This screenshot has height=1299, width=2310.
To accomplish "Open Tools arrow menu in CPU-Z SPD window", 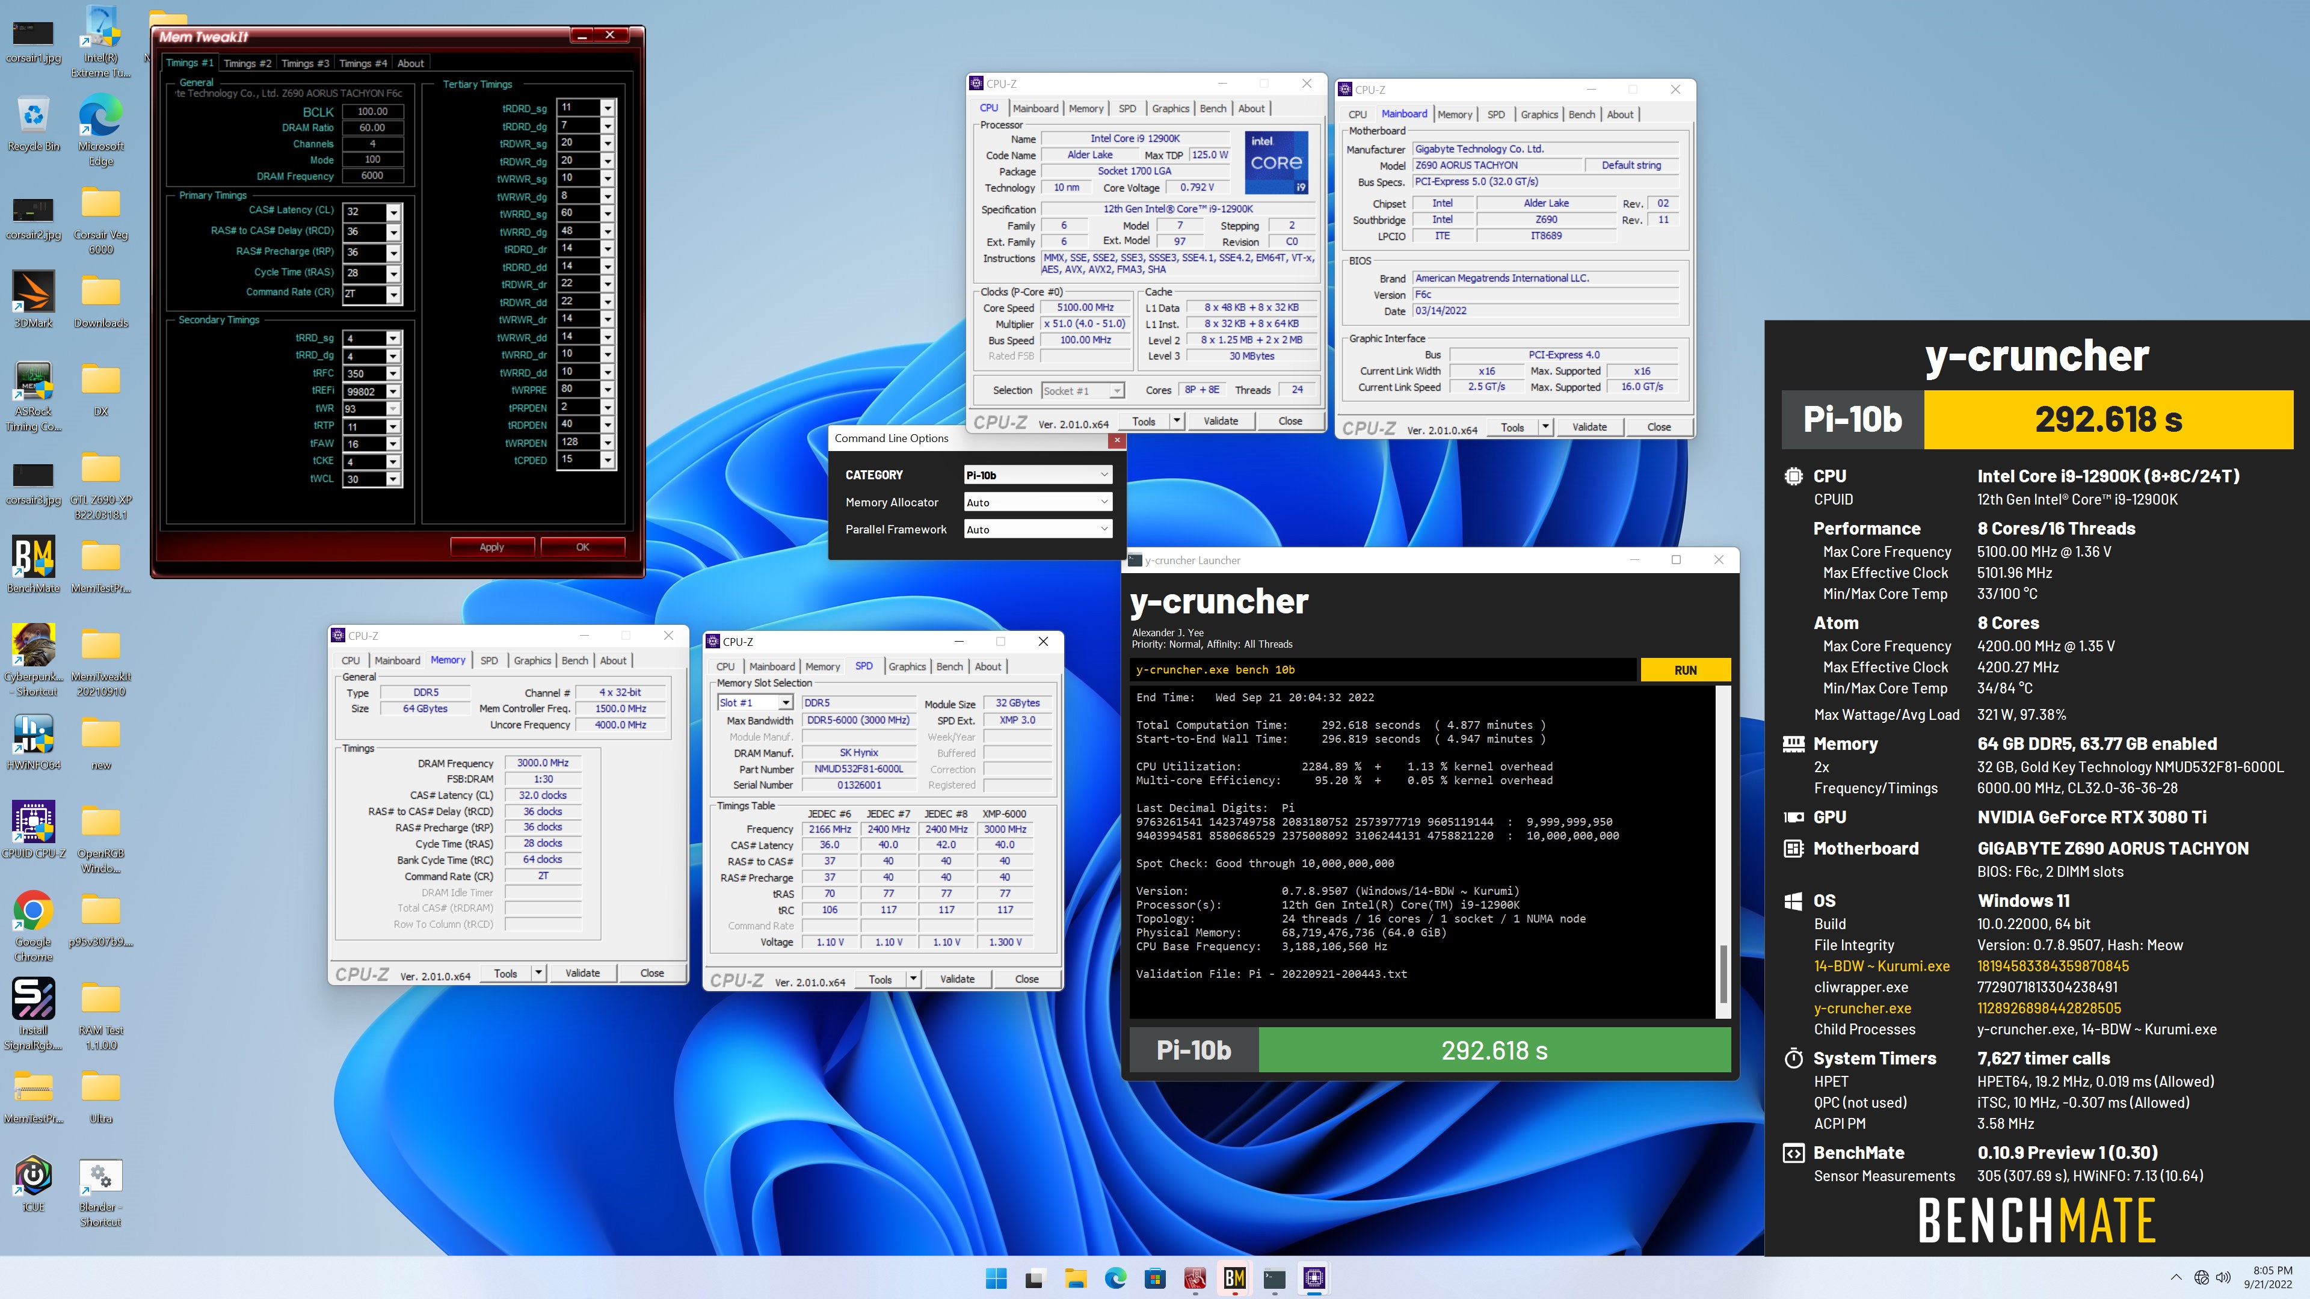I will 914,980.
